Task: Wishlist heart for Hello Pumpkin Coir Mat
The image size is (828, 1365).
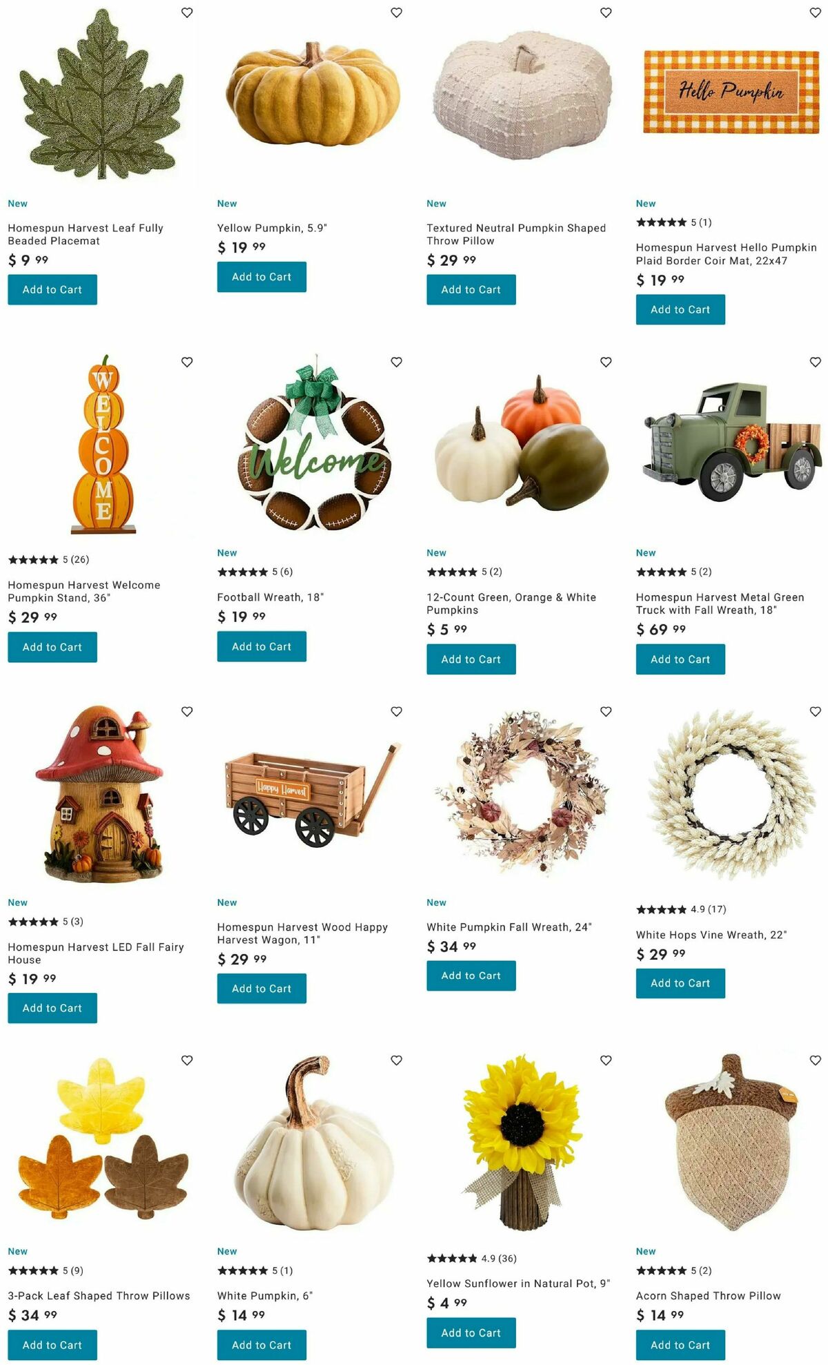Action: [815, 12]
